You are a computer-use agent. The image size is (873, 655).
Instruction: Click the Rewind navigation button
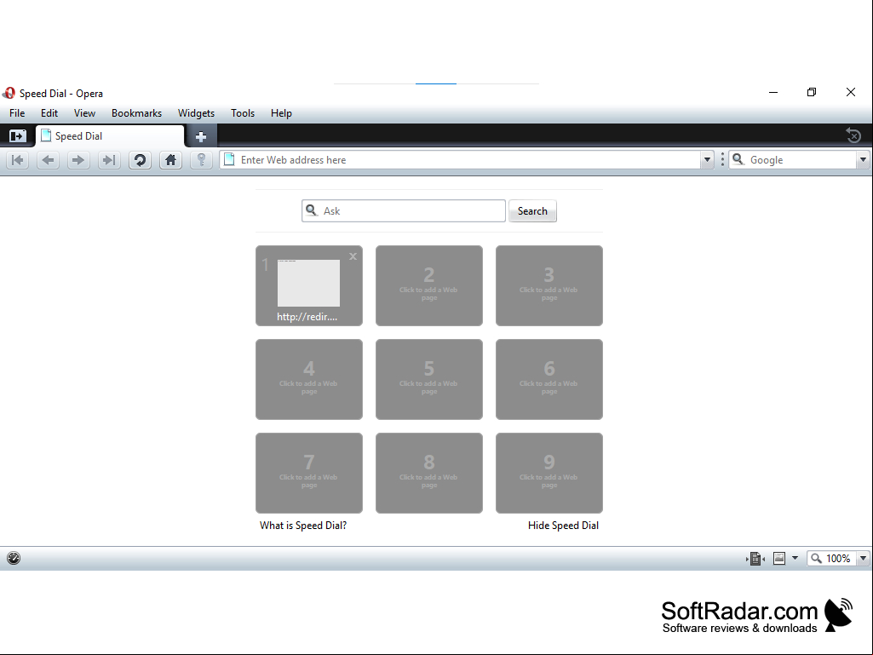tap(18, 160)
